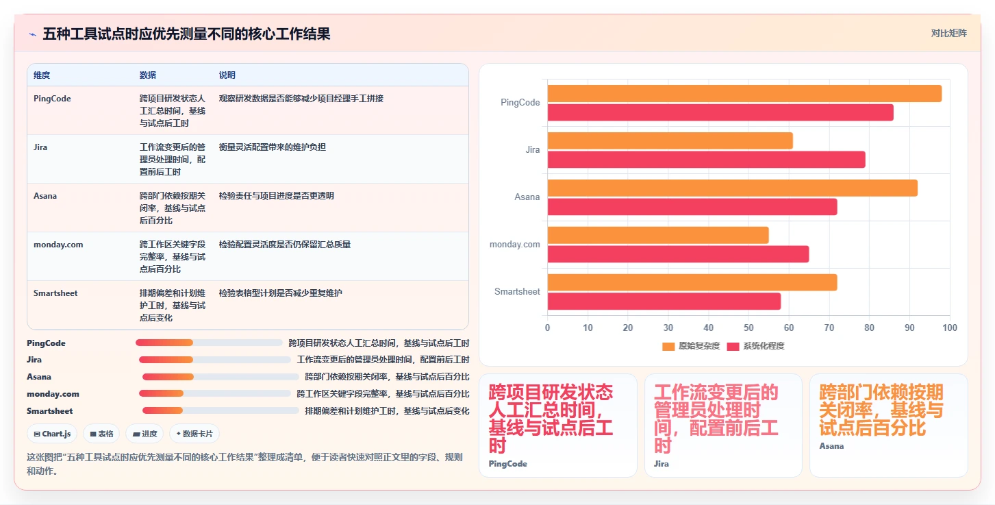Click Asana orange chart bar
This screenshot has width=995, height=505.
point(733,188)
